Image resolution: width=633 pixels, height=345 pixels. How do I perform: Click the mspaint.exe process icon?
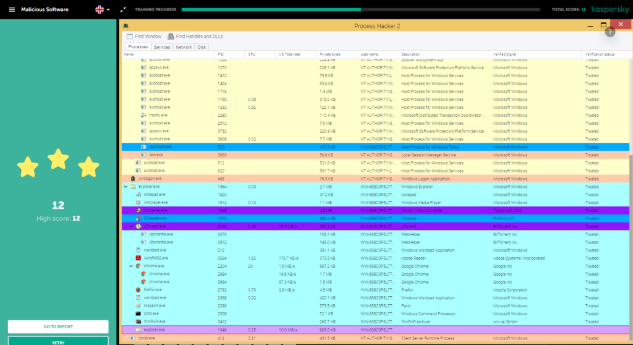138,305
